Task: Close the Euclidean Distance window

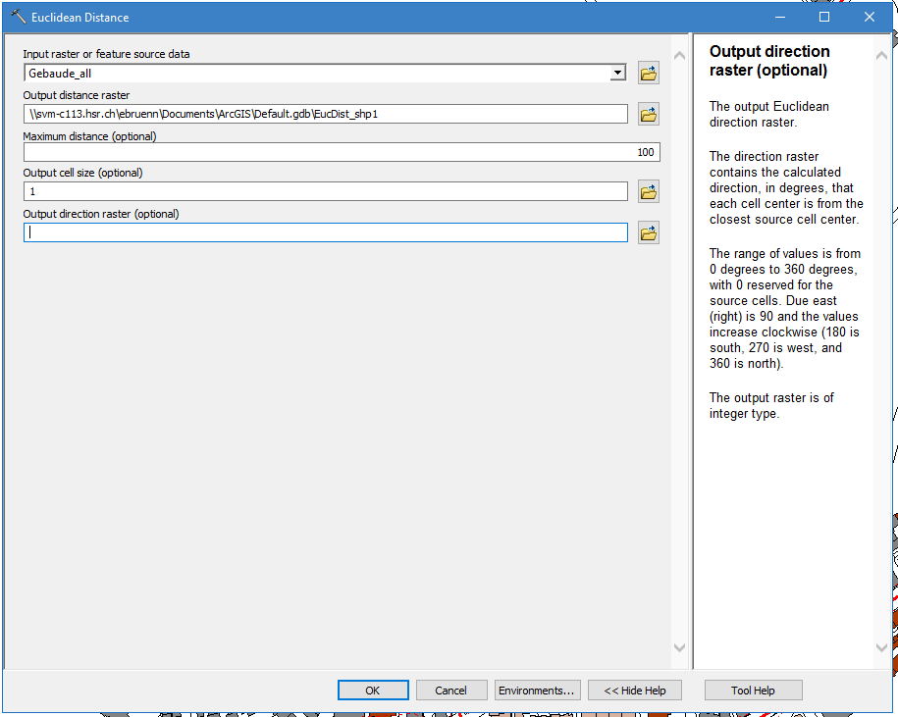Action: coord(869,17)
